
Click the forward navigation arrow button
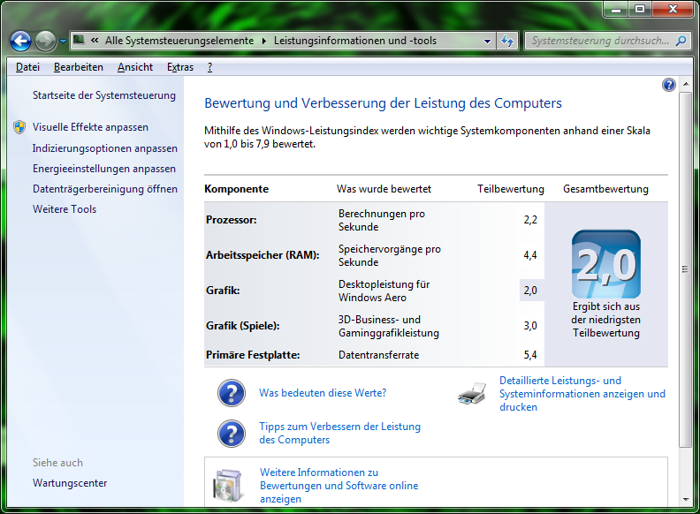click(x=45, y=41)
